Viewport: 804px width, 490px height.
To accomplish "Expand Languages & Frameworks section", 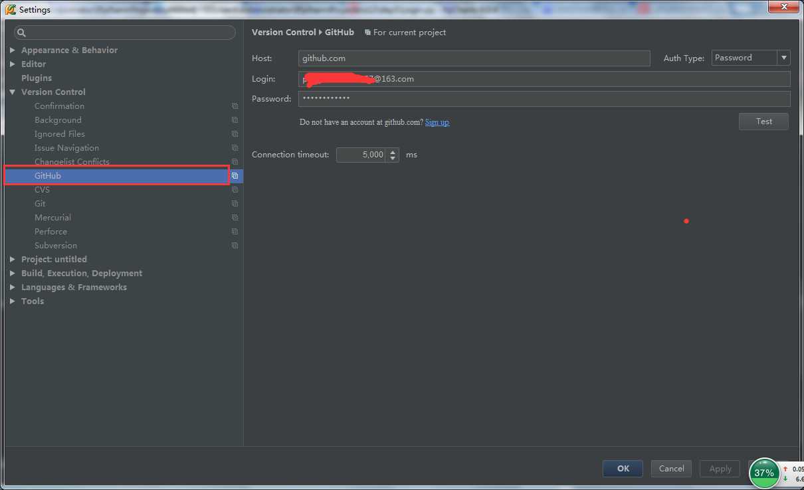I will point(13,287).
